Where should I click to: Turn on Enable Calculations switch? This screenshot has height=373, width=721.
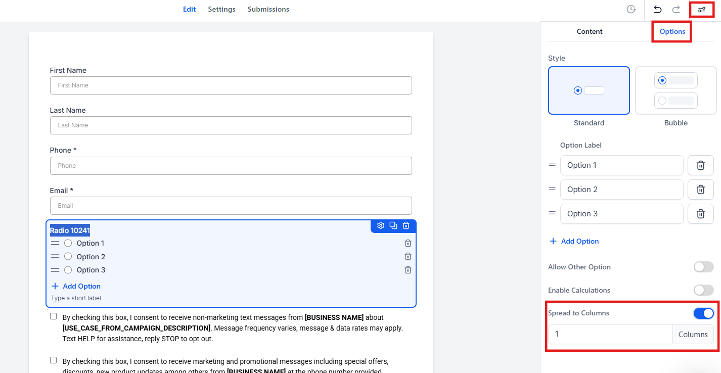(703, 290)
